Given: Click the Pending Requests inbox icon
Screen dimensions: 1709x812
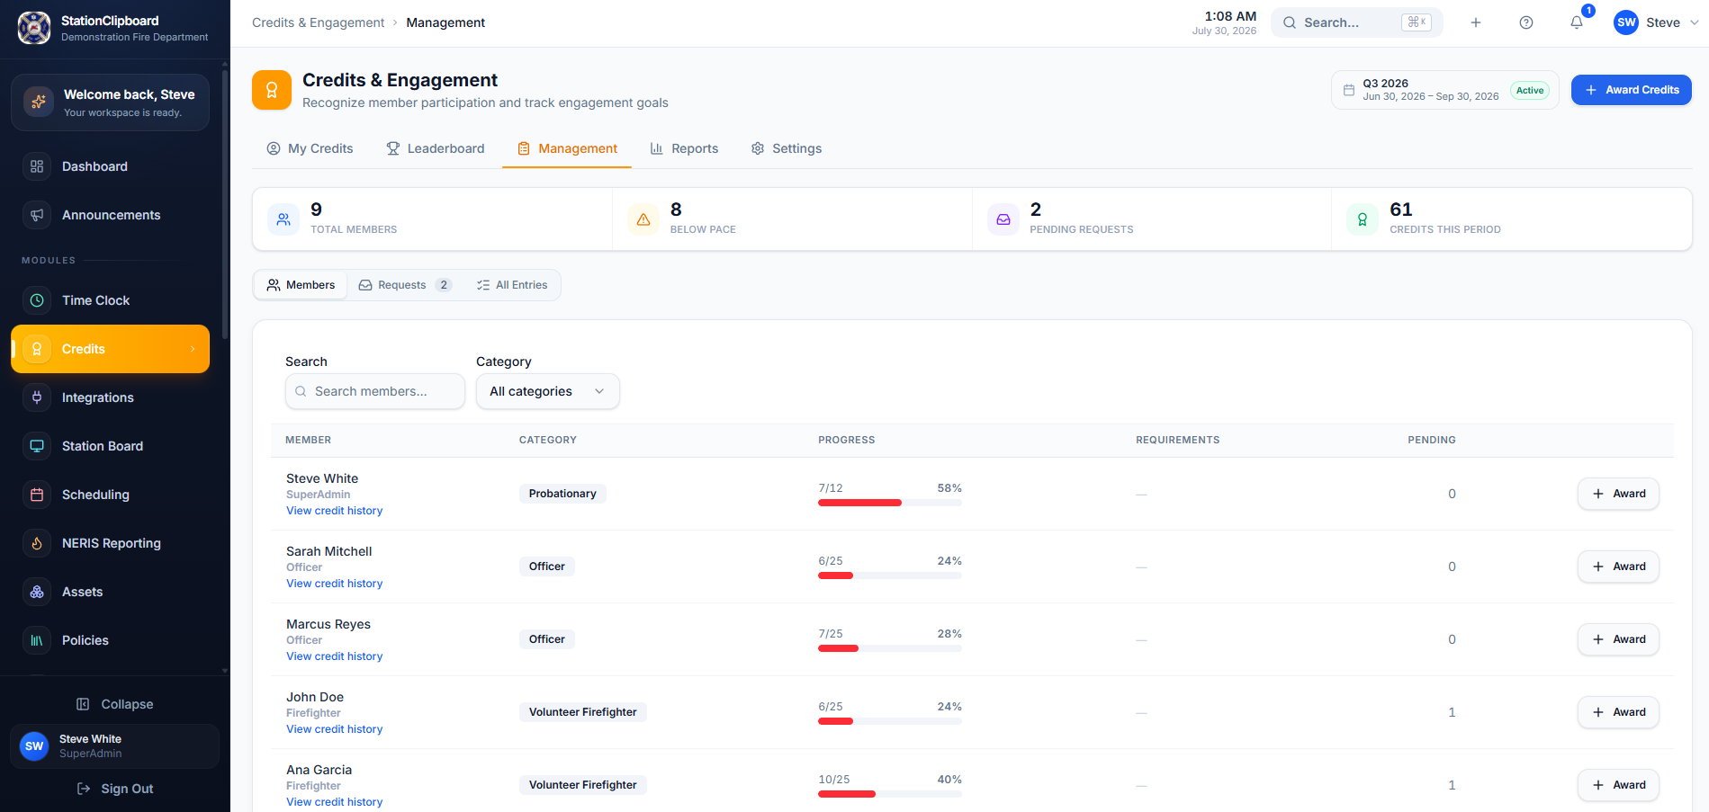Looking at the screenshot, I should [x=1003, y=219].
